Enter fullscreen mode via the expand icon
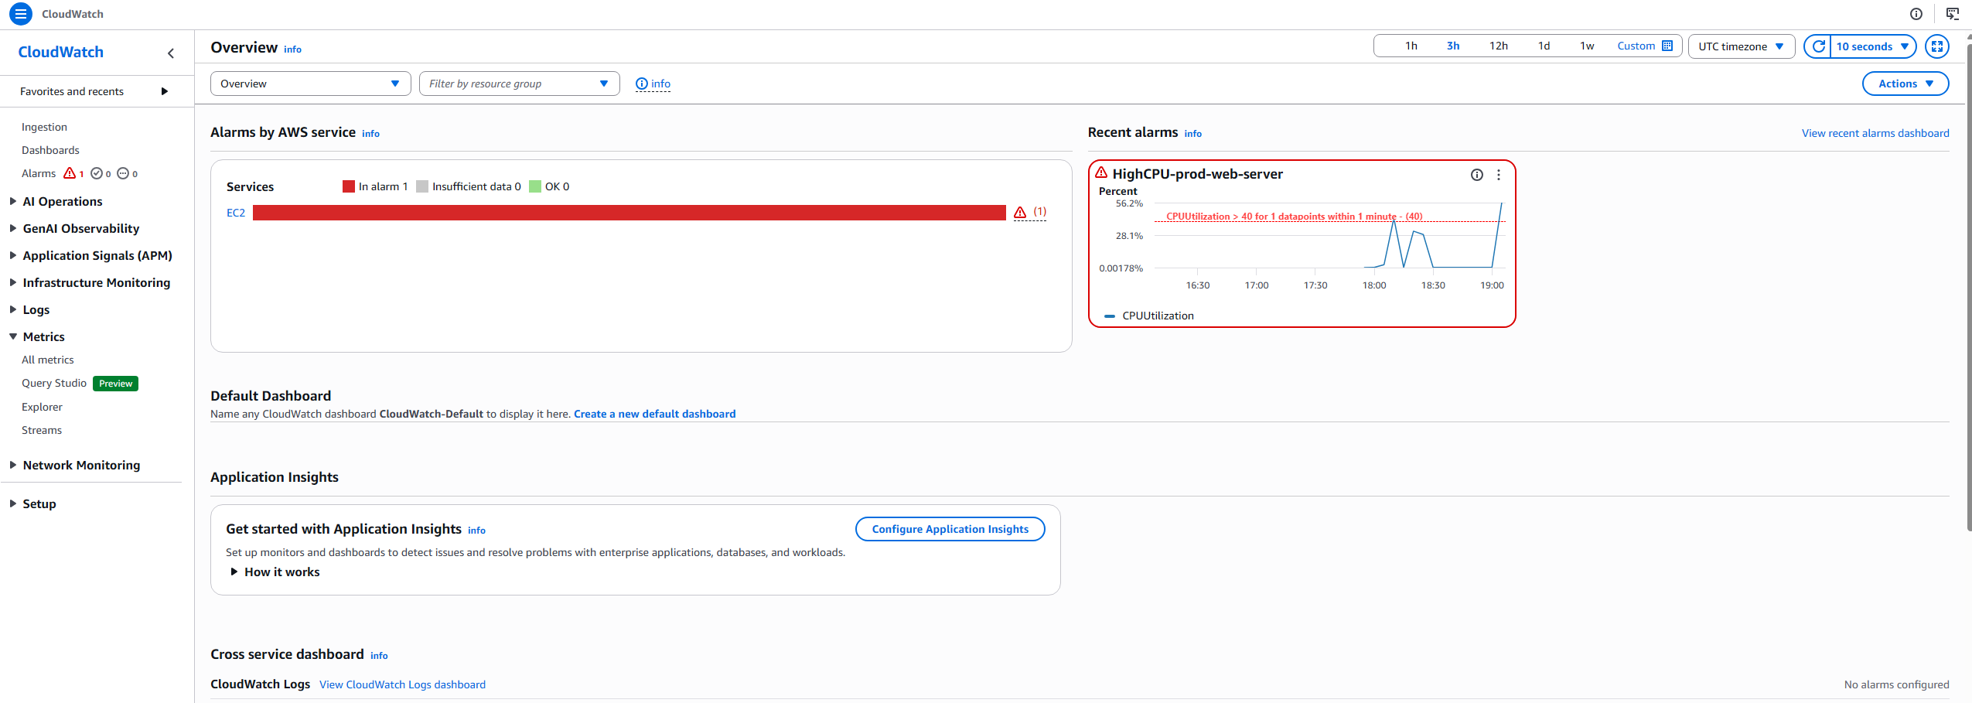The height and width of the screenshot is (703, 1972). 1936,46
